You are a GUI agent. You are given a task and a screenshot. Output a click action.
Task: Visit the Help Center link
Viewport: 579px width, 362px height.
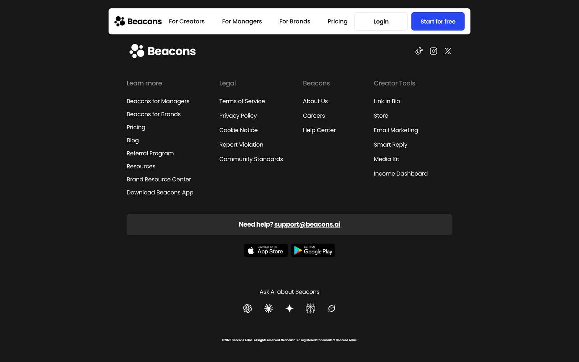click(x=320, y=130)
